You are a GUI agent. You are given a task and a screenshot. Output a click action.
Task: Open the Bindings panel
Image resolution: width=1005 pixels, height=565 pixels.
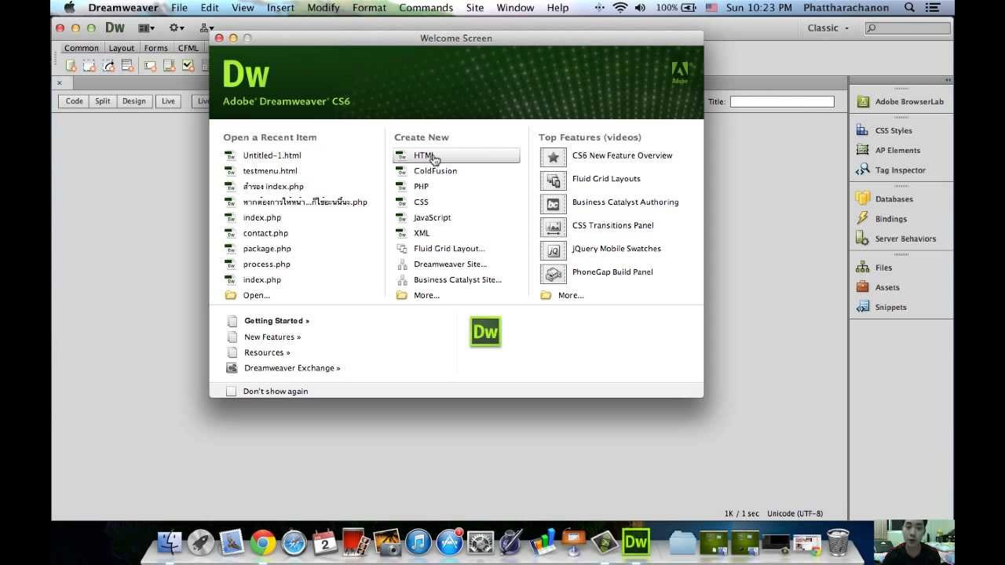coord(883,219)
